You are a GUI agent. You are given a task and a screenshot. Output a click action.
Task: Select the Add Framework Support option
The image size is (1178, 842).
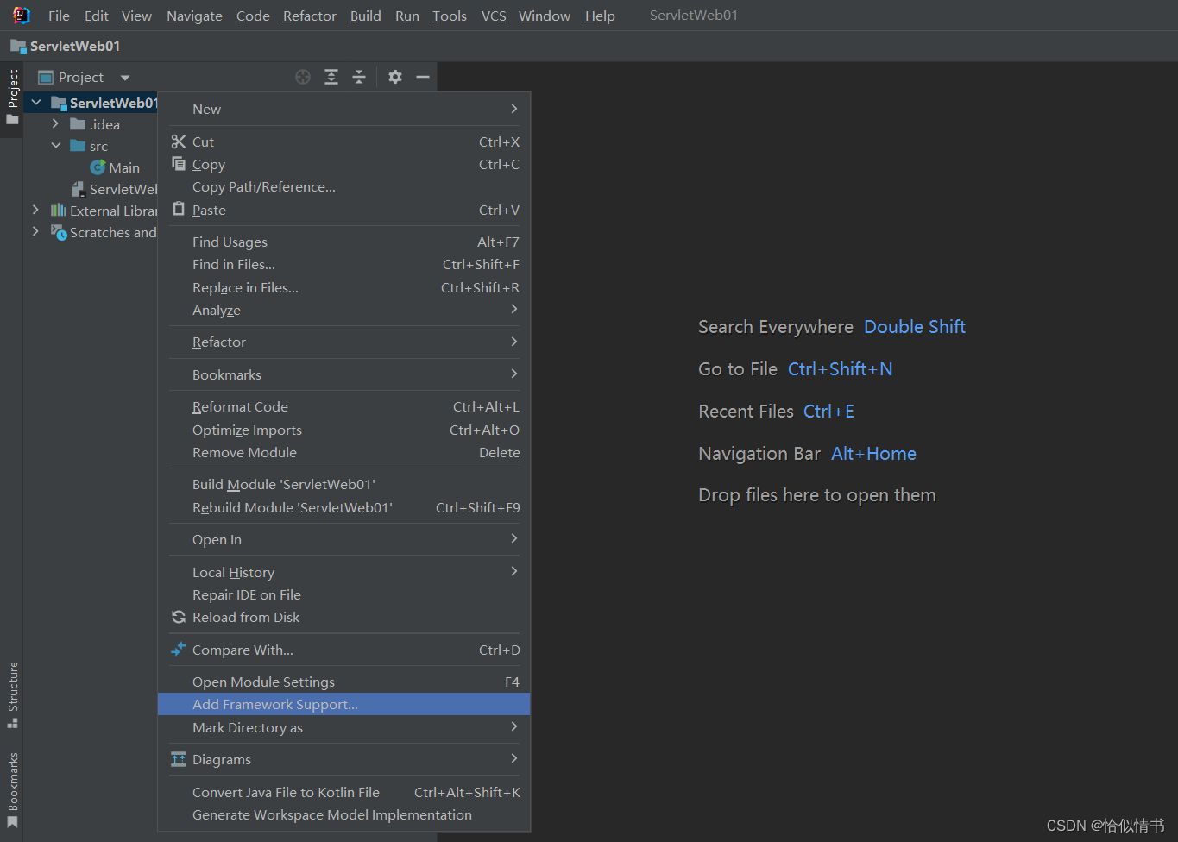point(274,704)
